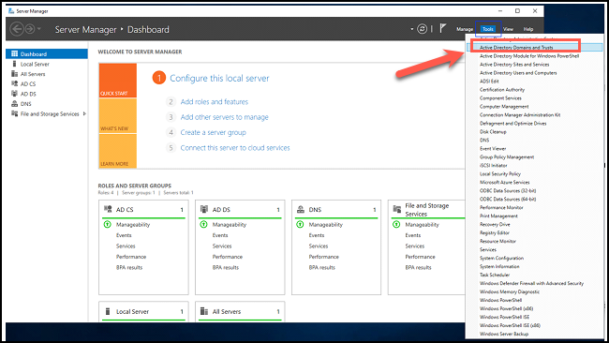Click Create a server group link
The width and height of the screenshot is (609, 343).
[214, 132]
